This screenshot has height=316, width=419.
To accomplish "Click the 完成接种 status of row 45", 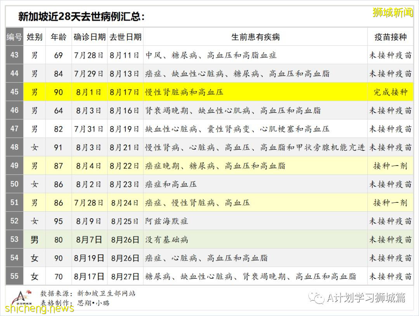I will (390, 92).
